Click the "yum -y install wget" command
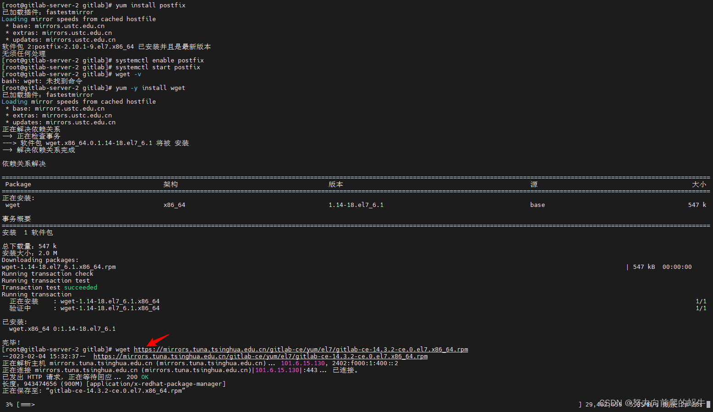 tap(150, 88)
